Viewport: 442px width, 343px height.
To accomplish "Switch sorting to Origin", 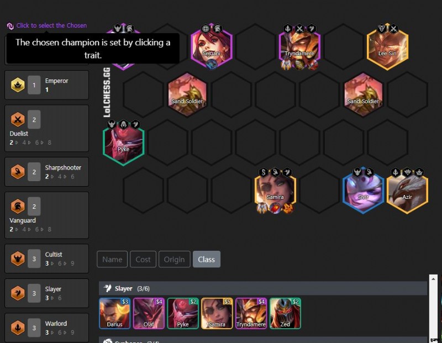I will click(x=175, y=259).
